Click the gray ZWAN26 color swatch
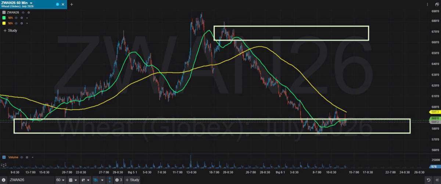Viewport: 441px width, 184px height. (4, 12)
